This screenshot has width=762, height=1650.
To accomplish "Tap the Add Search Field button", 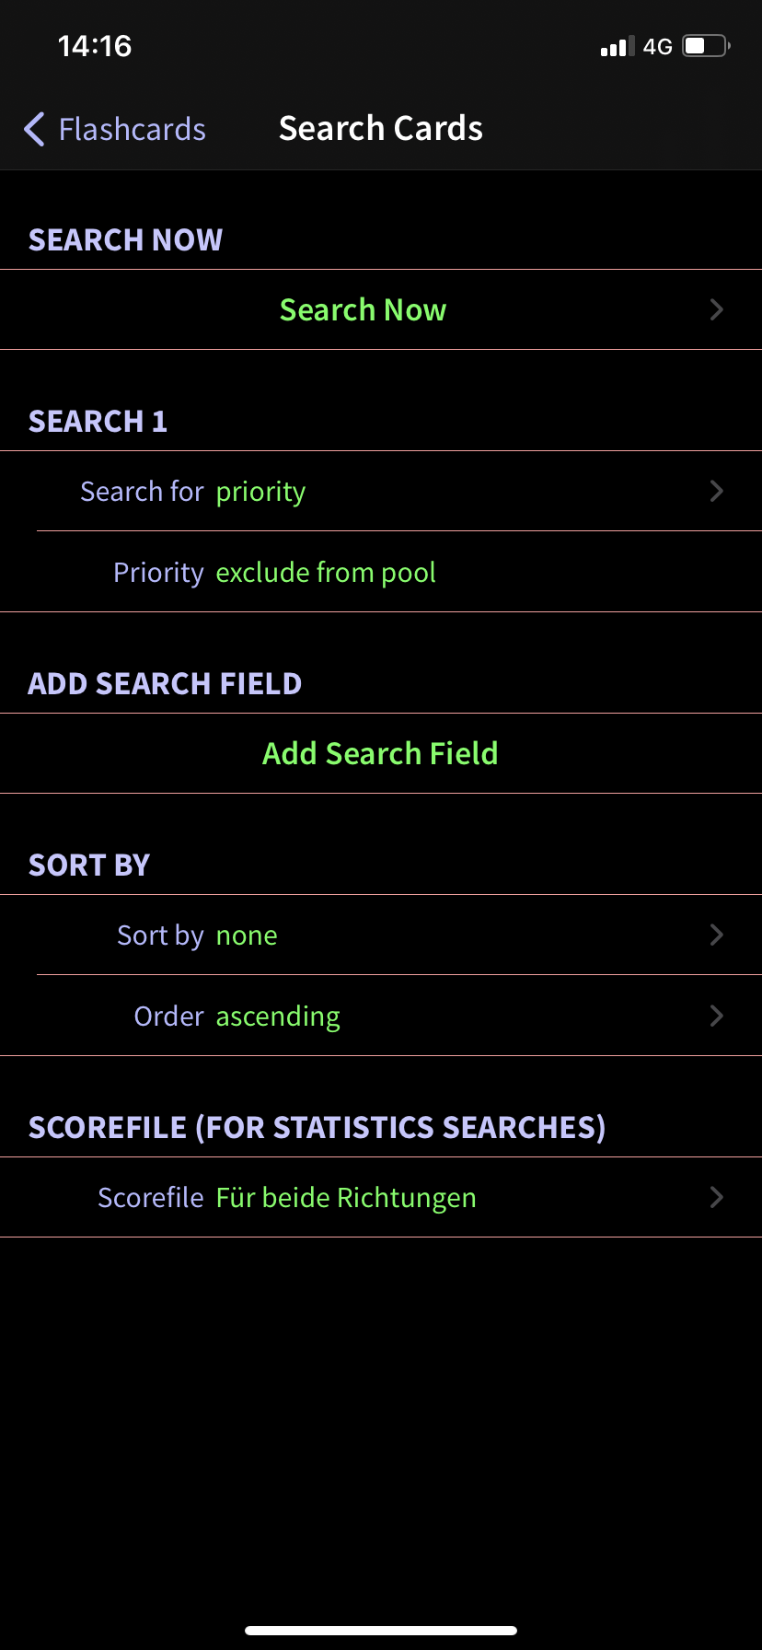I will coord(381,753).
